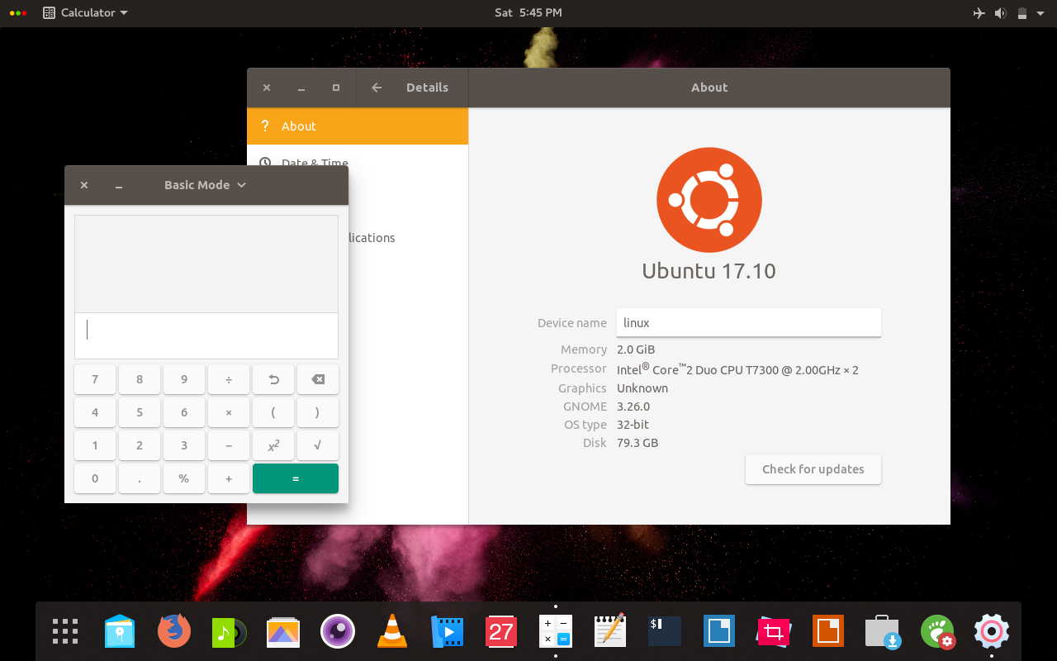The width and height of the screenshot is (1057, 661).
Task: Click the 2 key in Calculator
Action: pyautogui.click(x=140, y=445)
